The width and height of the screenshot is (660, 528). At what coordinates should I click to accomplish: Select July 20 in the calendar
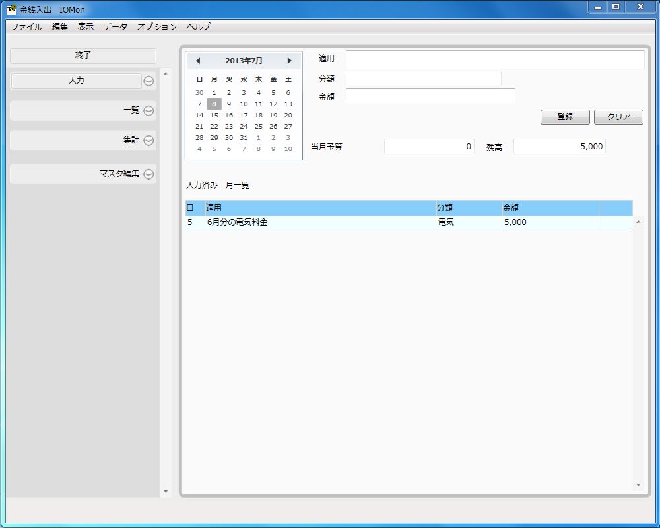coord(288,115)
